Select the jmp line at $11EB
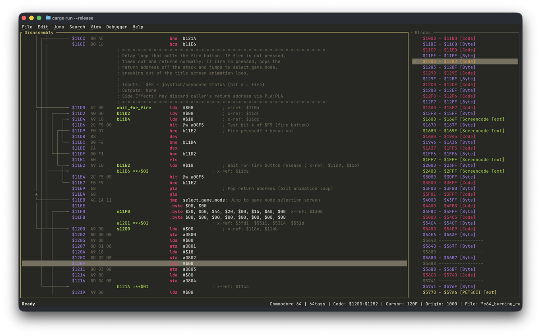 pyautogui.click(x=214, y=200)
